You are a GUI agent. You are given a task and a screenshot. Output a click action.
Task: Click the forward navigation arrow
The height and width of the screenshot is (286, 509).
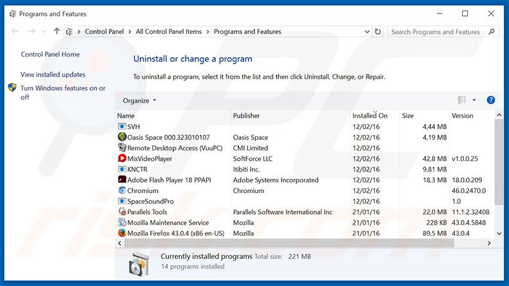[32, 31]
